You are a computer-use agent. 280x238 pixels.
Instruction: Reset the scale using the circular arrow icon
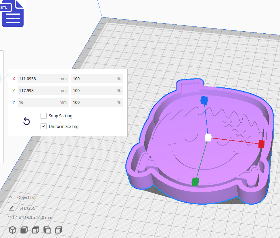(26, 122)
